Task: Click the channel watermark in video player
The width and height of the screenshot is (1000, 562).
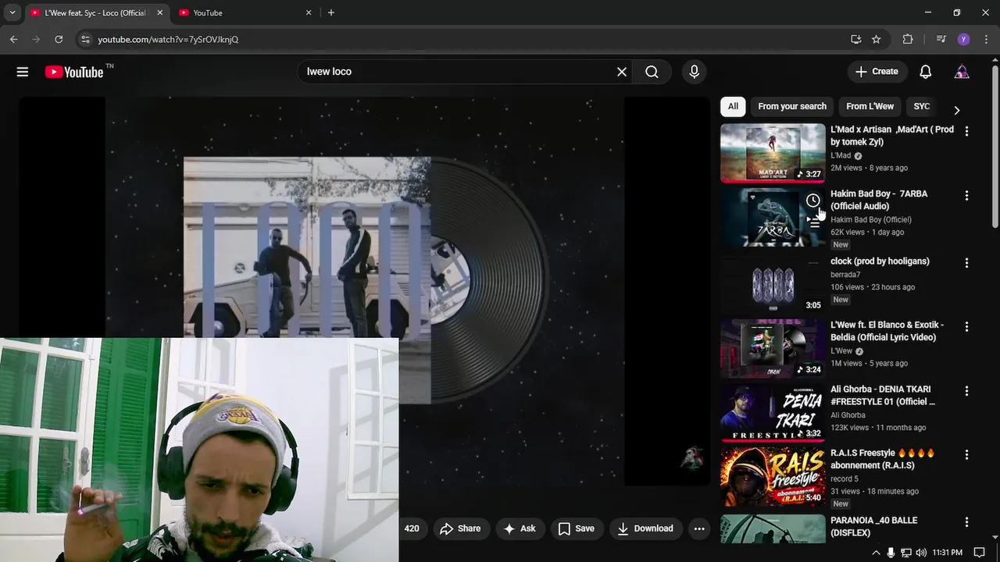Action: point(692,458)
